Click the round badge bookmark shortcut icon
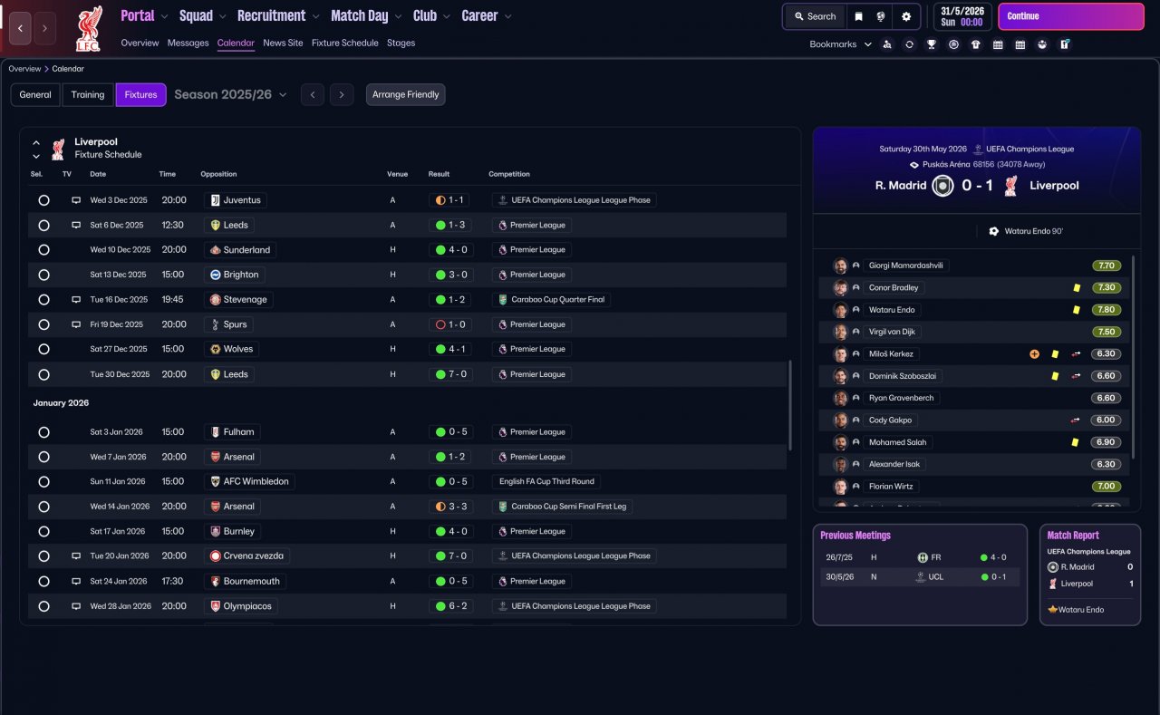 [953, 44]
